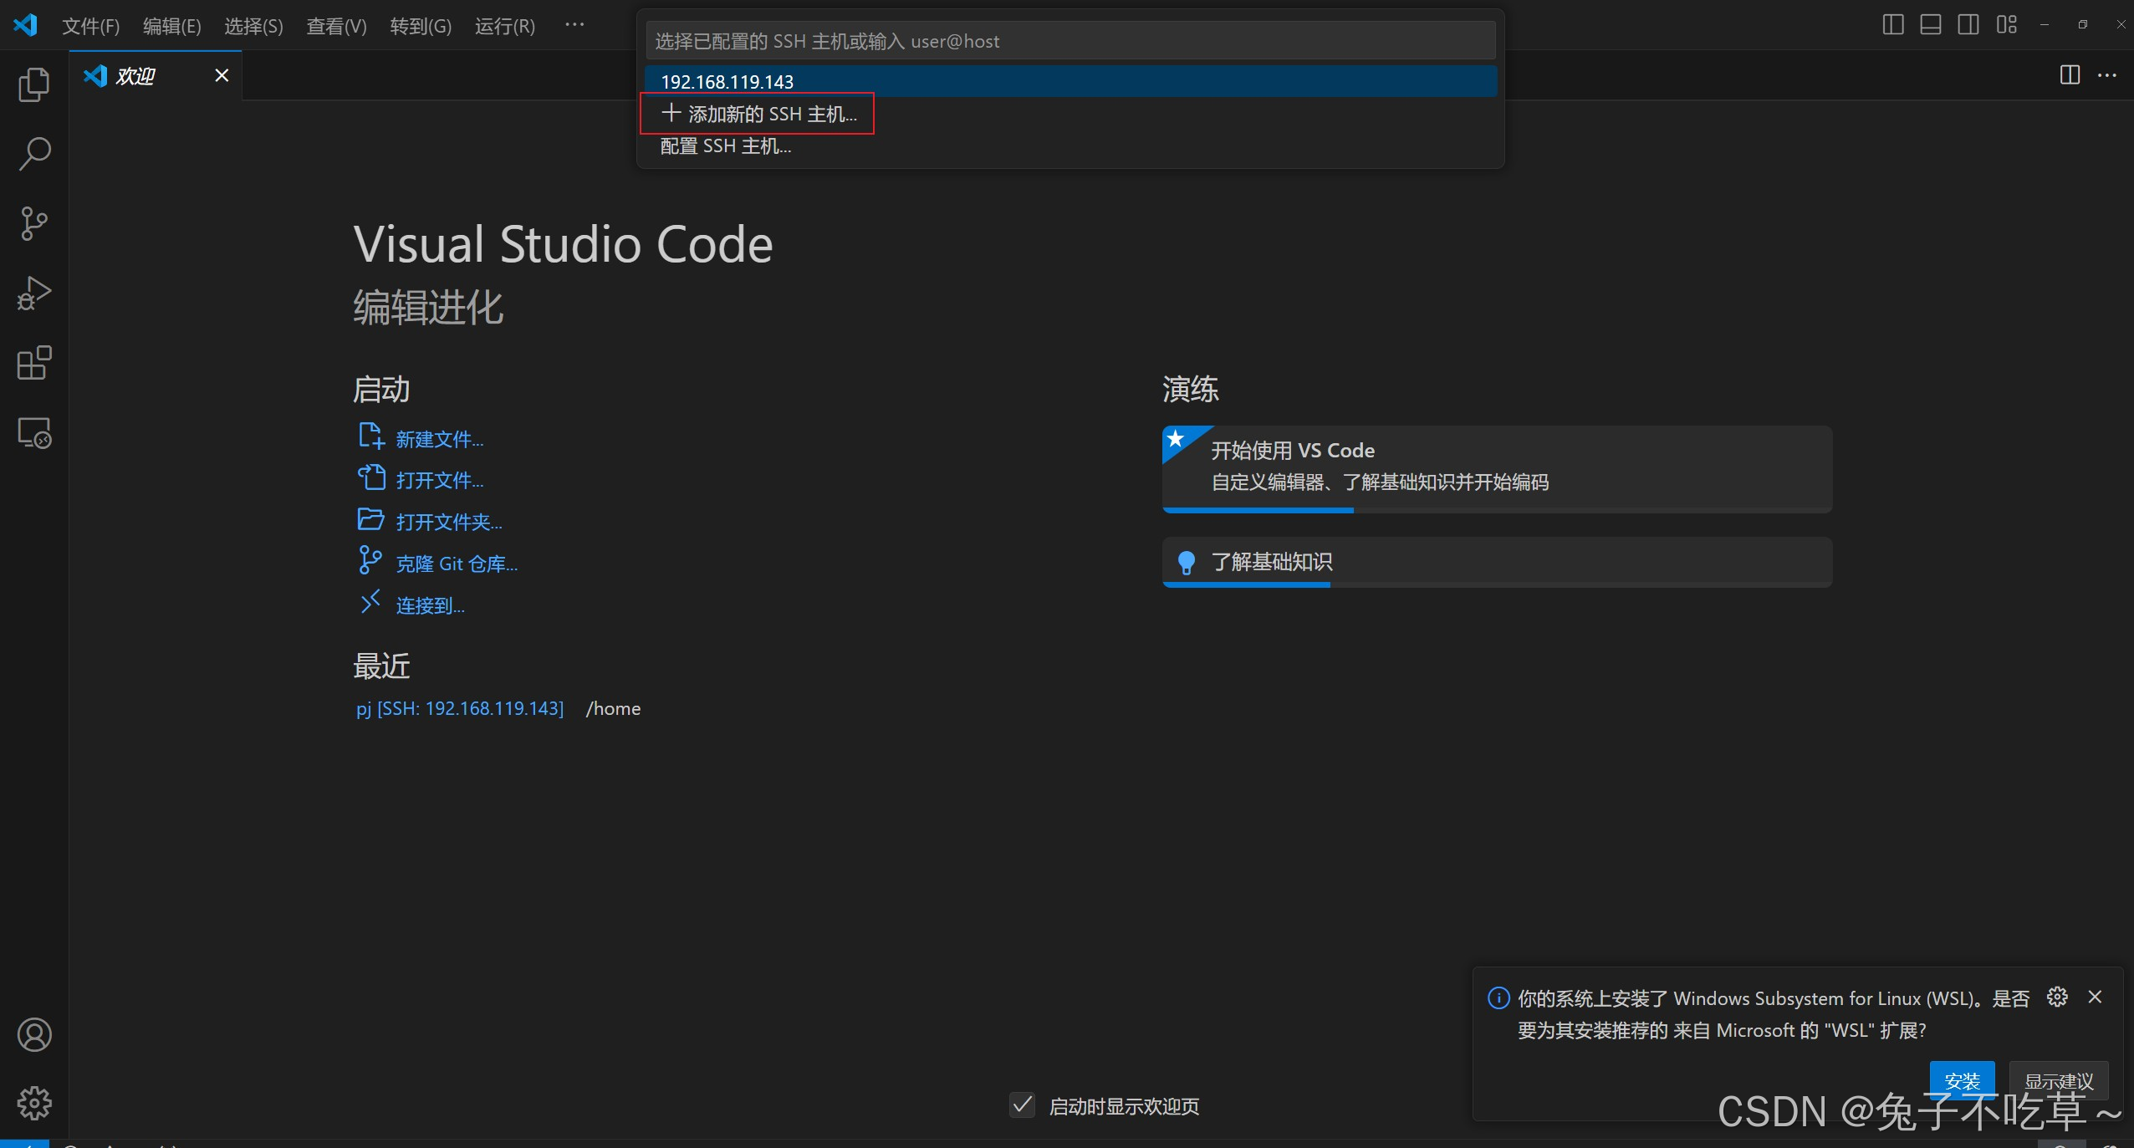Select host 192.168.119.143 from the list
Viewport: 2134px width, 1148px height.
click(1070, 81)
